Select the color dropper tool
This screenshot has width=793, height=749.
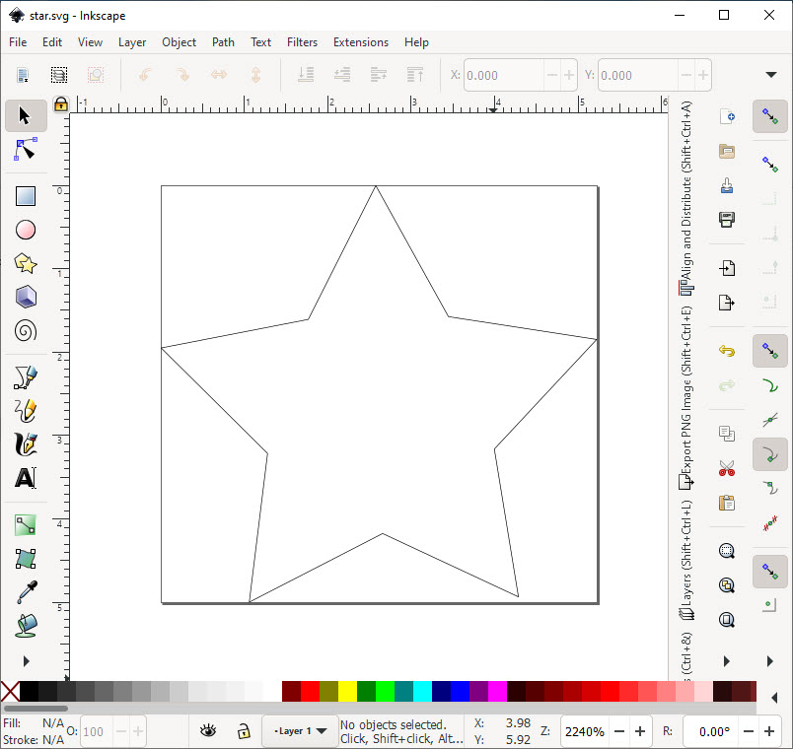(x=26, y=592)
